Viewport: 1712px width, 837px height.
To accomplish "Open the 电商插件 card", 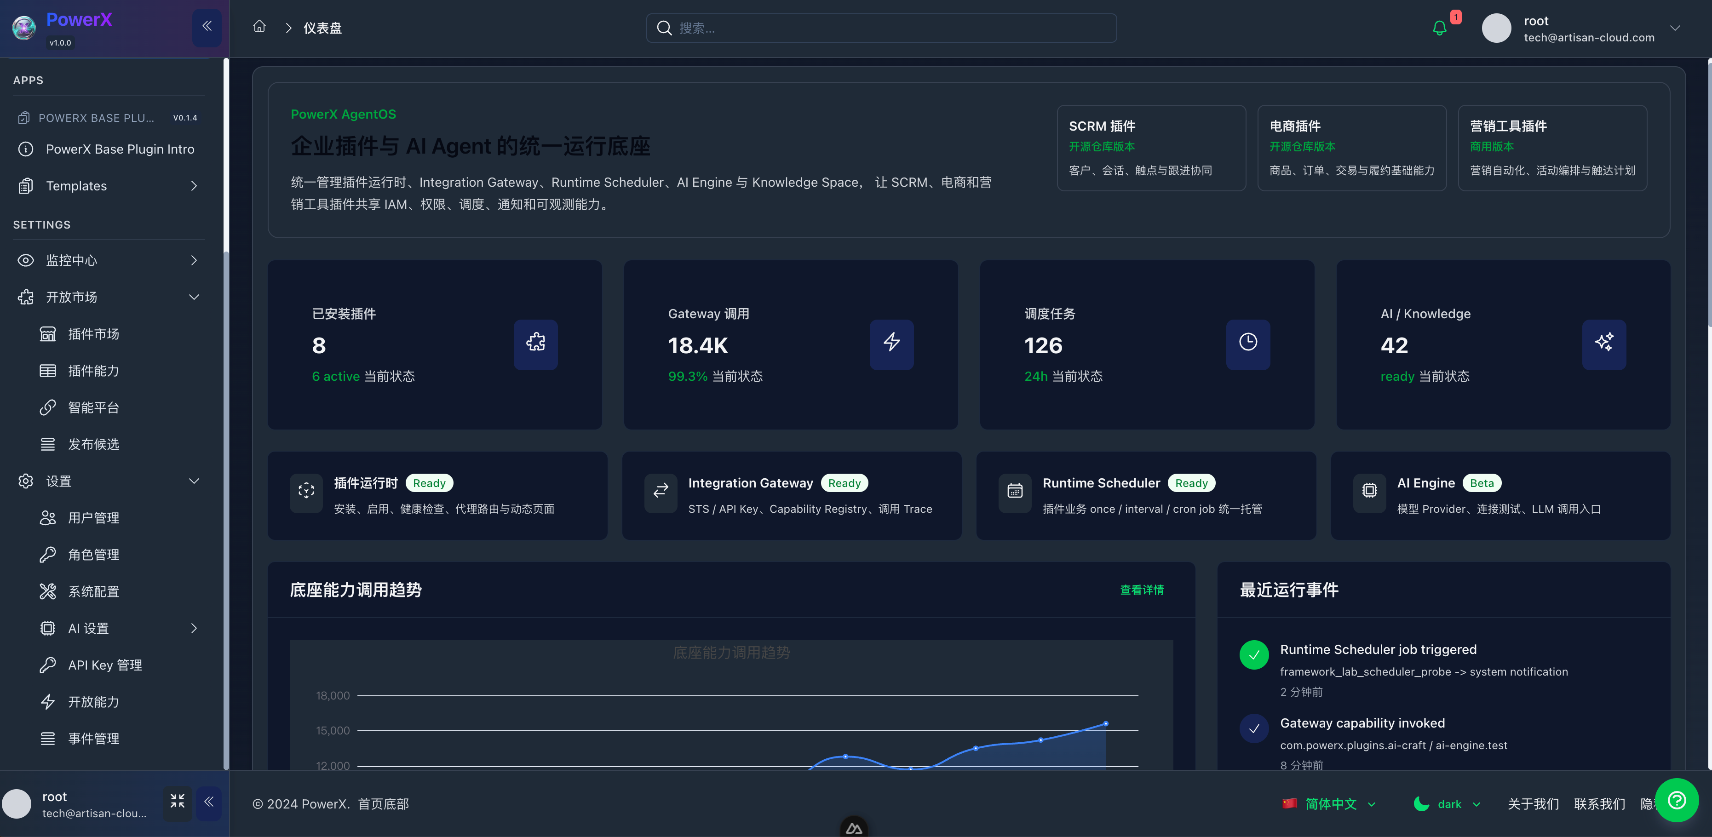I will coord(1352,148).
